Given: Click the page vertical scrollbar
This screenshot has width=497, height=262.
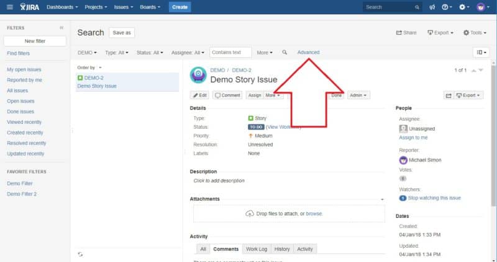Looking at the screenshot, I should tap(493, 136).
